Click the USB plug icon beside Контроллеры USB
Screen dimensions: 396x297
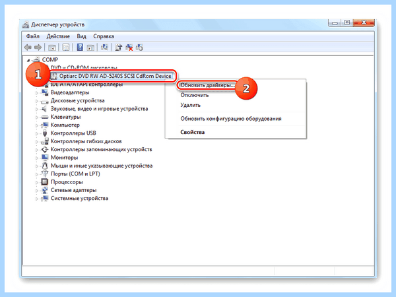[x=45, y=133]
